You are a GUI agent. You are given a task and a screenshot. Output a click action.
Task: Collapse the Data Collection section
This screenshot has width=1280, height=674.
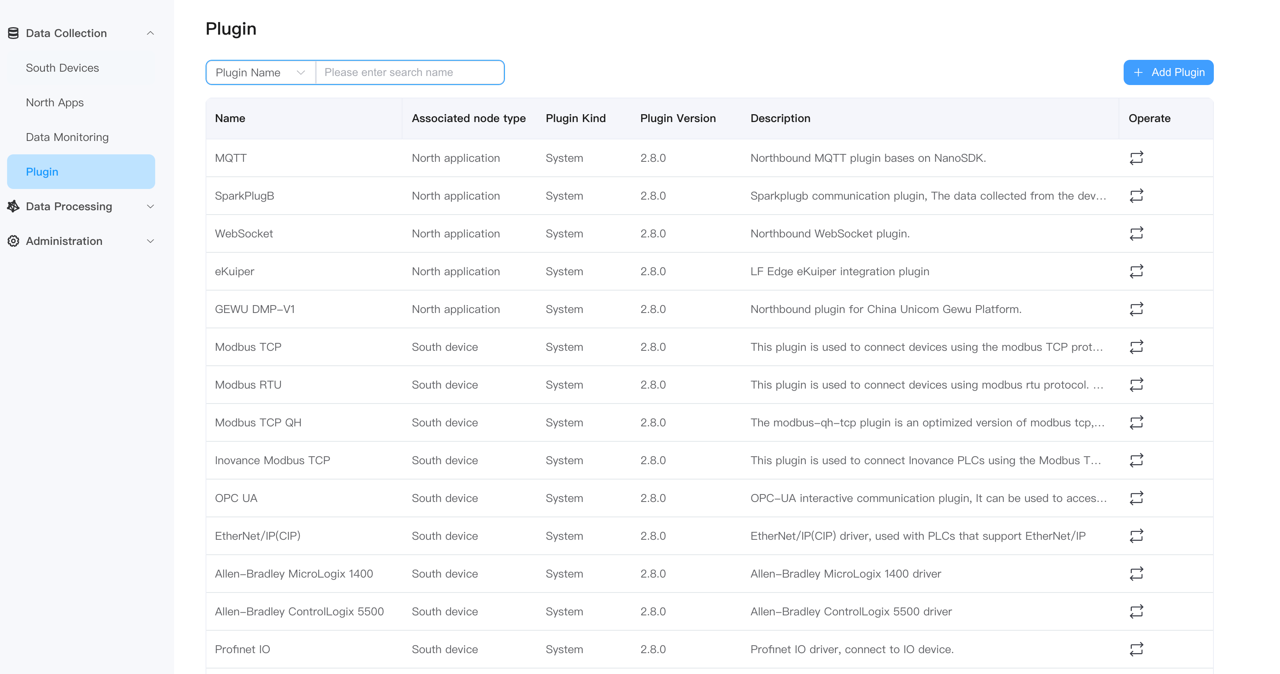click(150, 33)
